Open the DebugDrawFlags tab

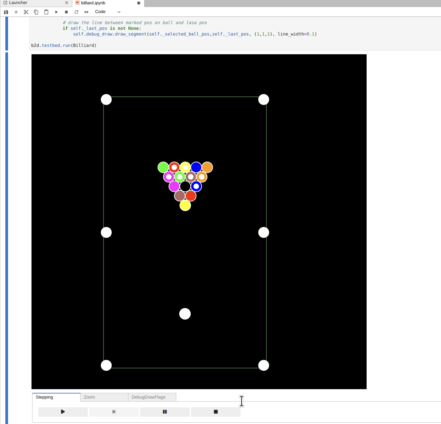152,397
